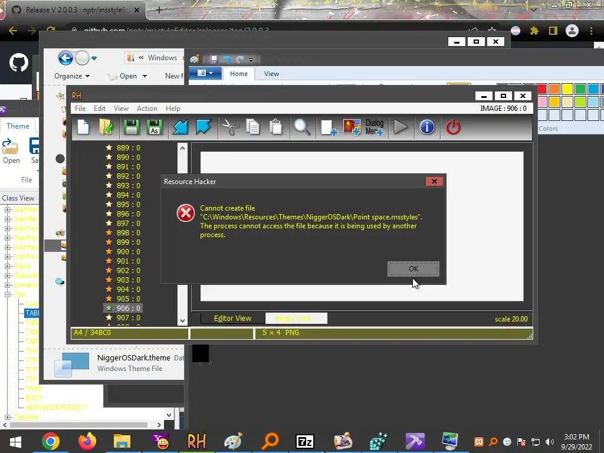Add new blank resource icon

(329, 127)
